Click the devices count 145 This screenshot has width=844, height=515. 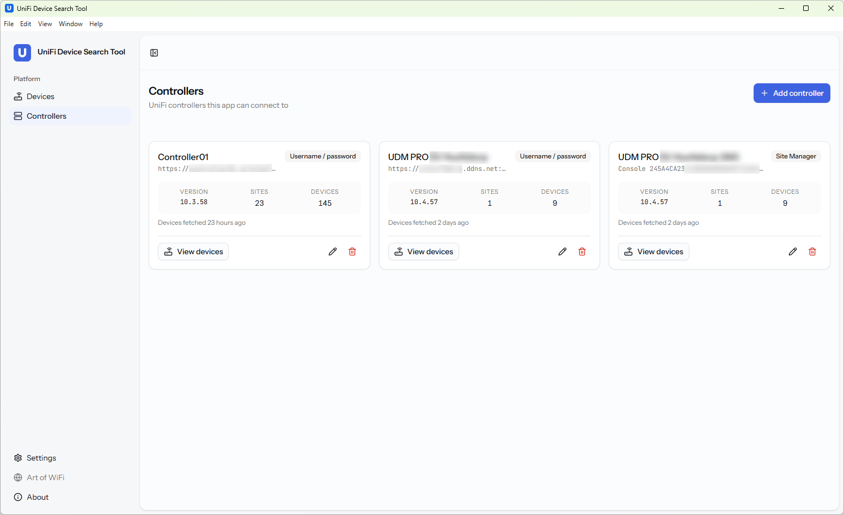(x=325, y=203)
